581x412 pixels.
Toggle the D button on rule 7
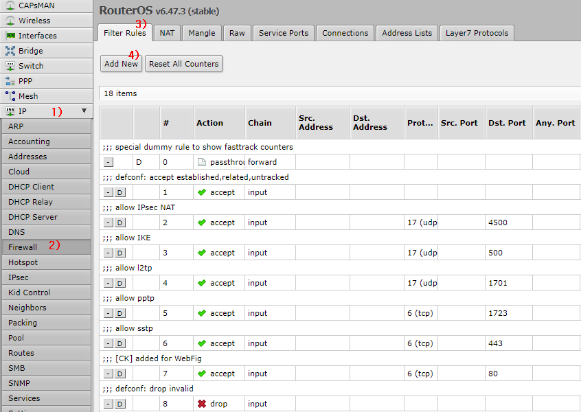click(119, 374)
